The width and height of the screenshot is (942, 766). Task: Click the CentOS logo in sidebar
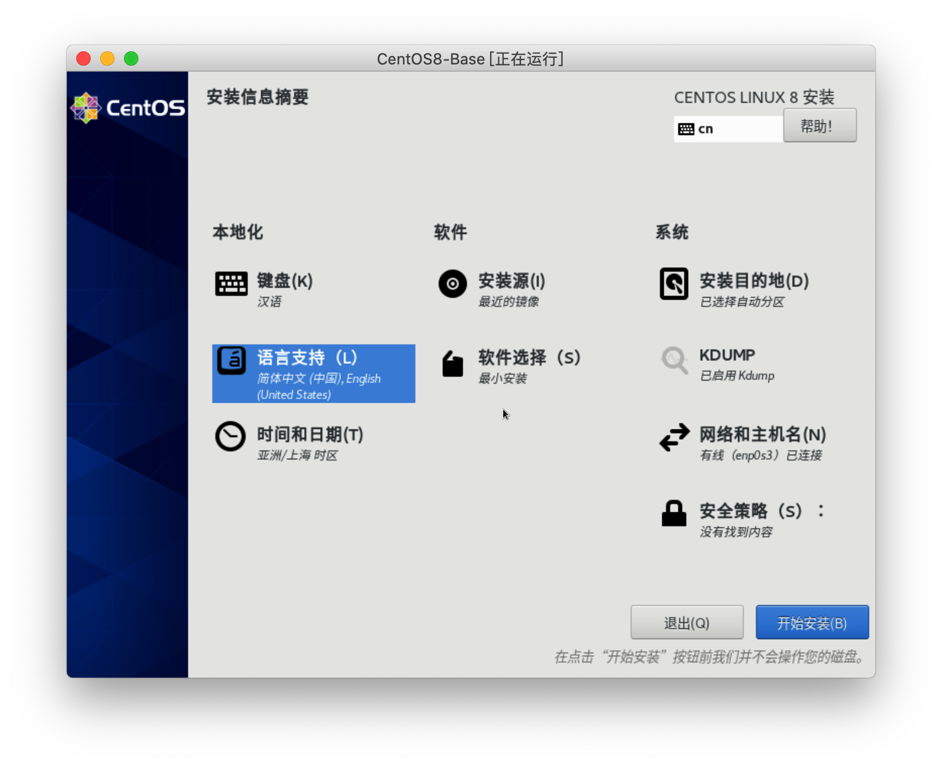tap(128, 108)
